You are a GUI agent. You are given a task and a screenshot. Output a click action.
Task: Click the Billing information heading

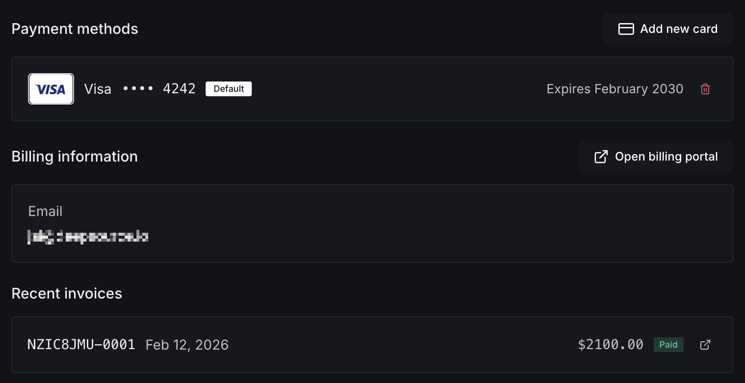coord(75,157)
